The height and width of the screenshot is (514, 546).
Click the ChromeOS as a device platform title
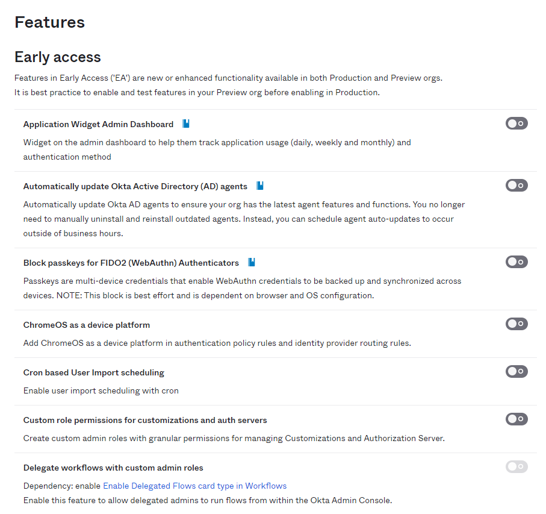click(87, 325)
